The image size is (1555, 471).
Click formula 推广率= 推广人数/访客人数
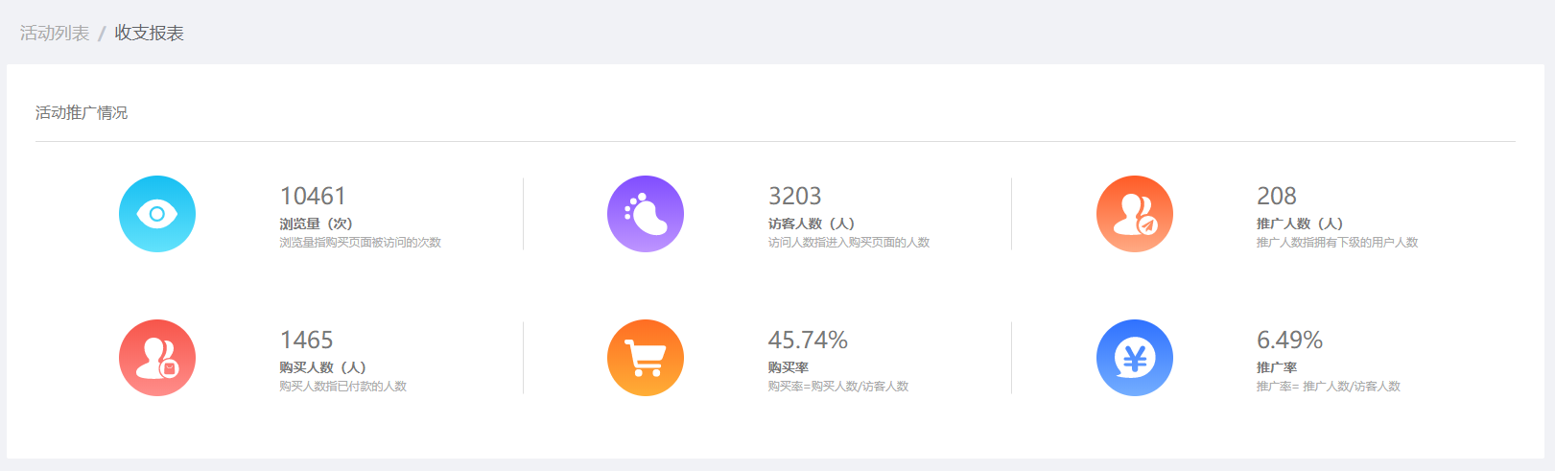pos(1329,387)
